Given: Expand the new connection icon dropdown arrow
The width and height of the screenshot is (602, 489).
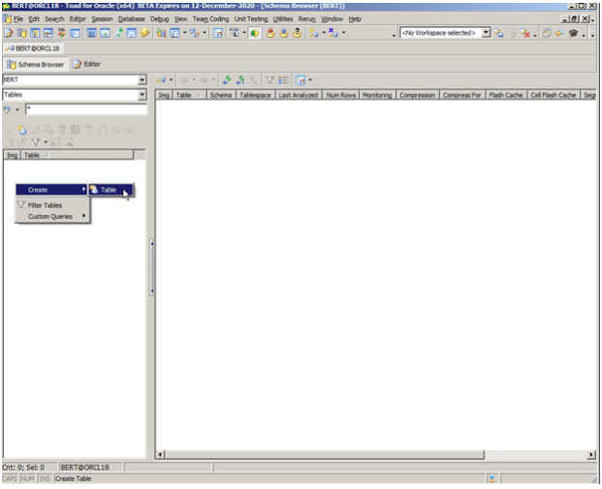Looking at the screenshot, I should point(324,33).
